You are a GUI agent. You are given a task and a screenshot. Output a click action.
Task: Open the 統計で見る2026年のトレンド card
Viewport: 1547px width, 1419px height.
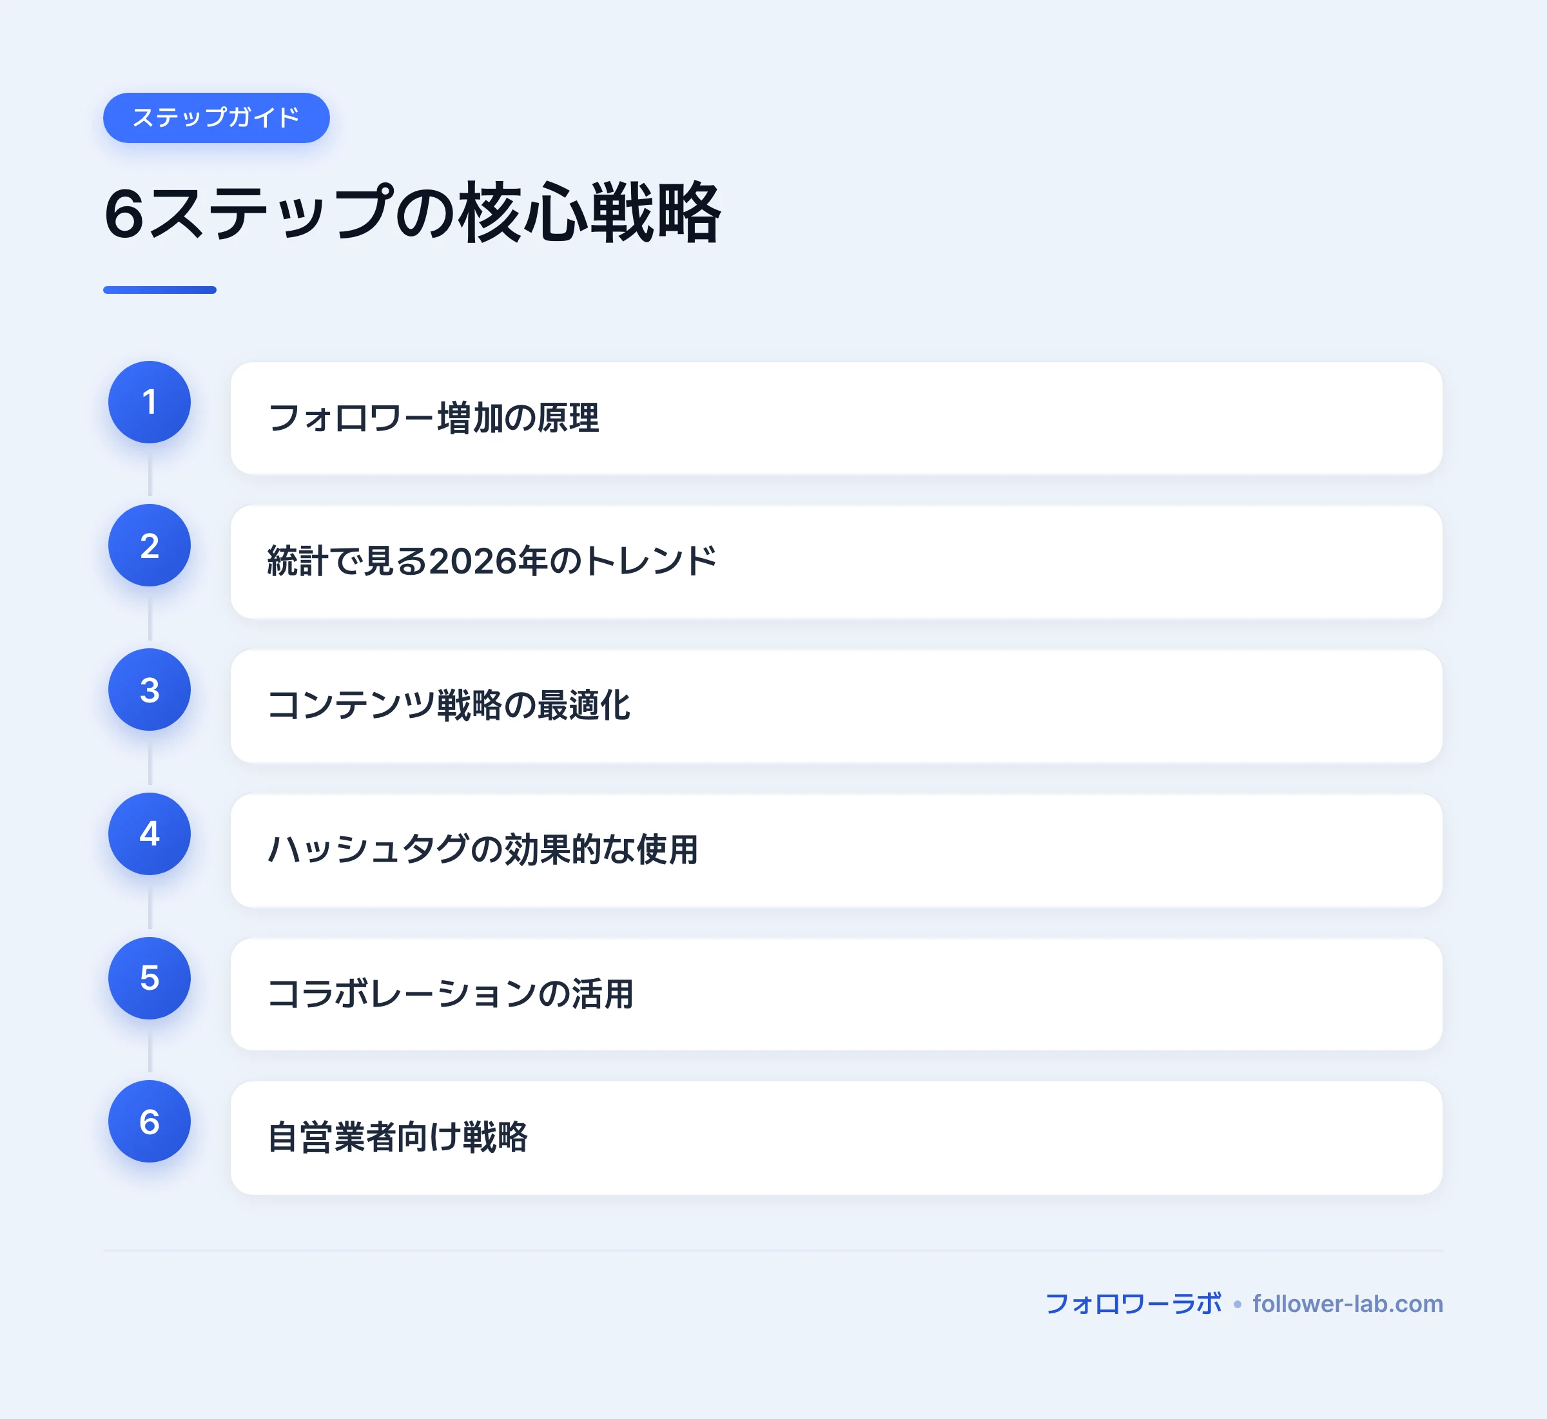click(x=836, y=562)
